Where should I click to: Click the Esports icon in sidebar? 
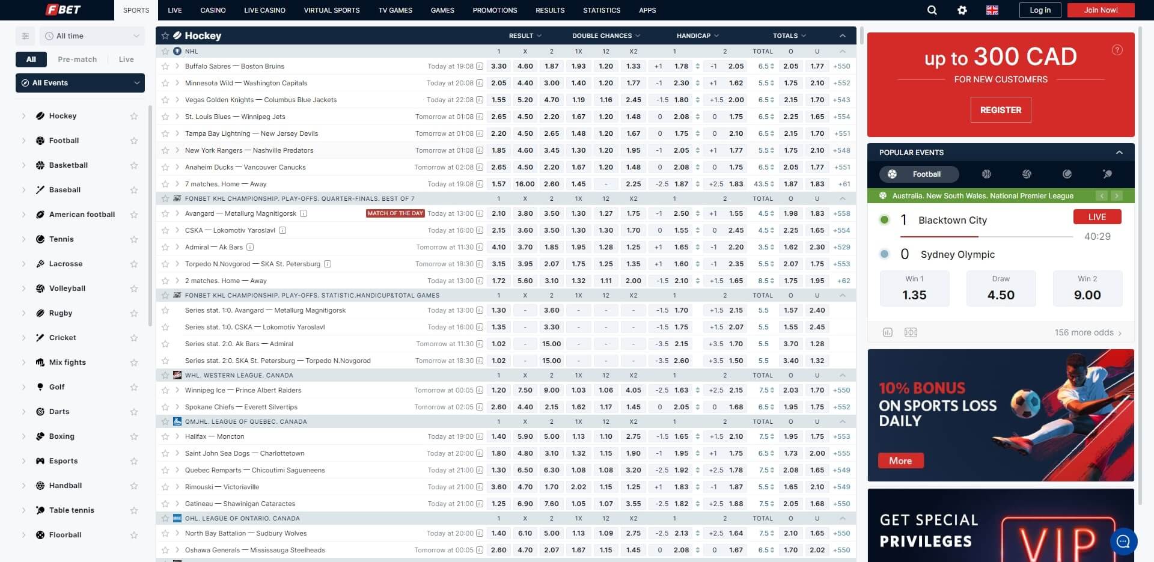point(40,461)
